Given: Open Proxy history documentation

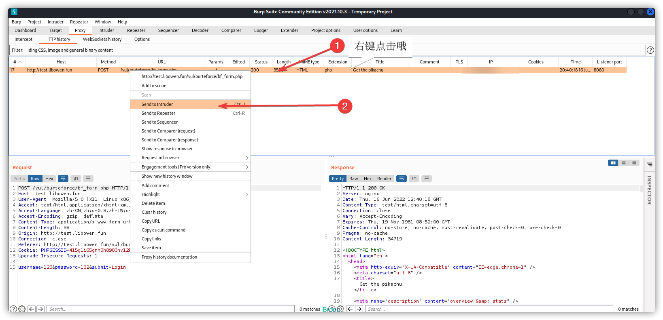Looking at the screenshot, I should coord(190,257).
